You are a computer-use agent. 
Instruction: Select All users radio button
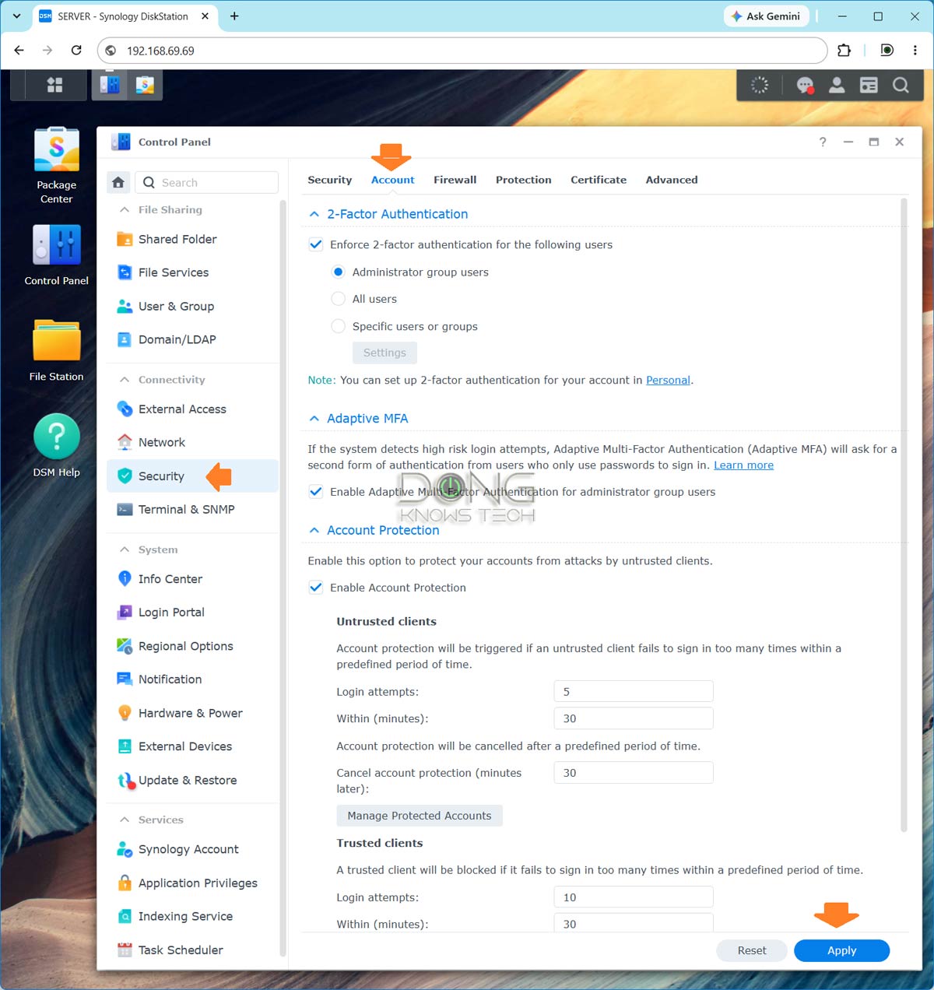[x=338, y=299]
